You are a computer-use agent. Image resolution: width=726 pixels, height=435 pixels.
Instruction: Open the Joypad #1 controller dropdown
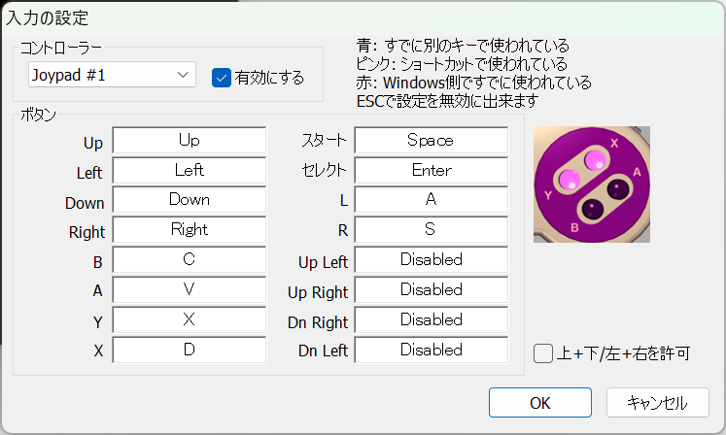point(112,75)
